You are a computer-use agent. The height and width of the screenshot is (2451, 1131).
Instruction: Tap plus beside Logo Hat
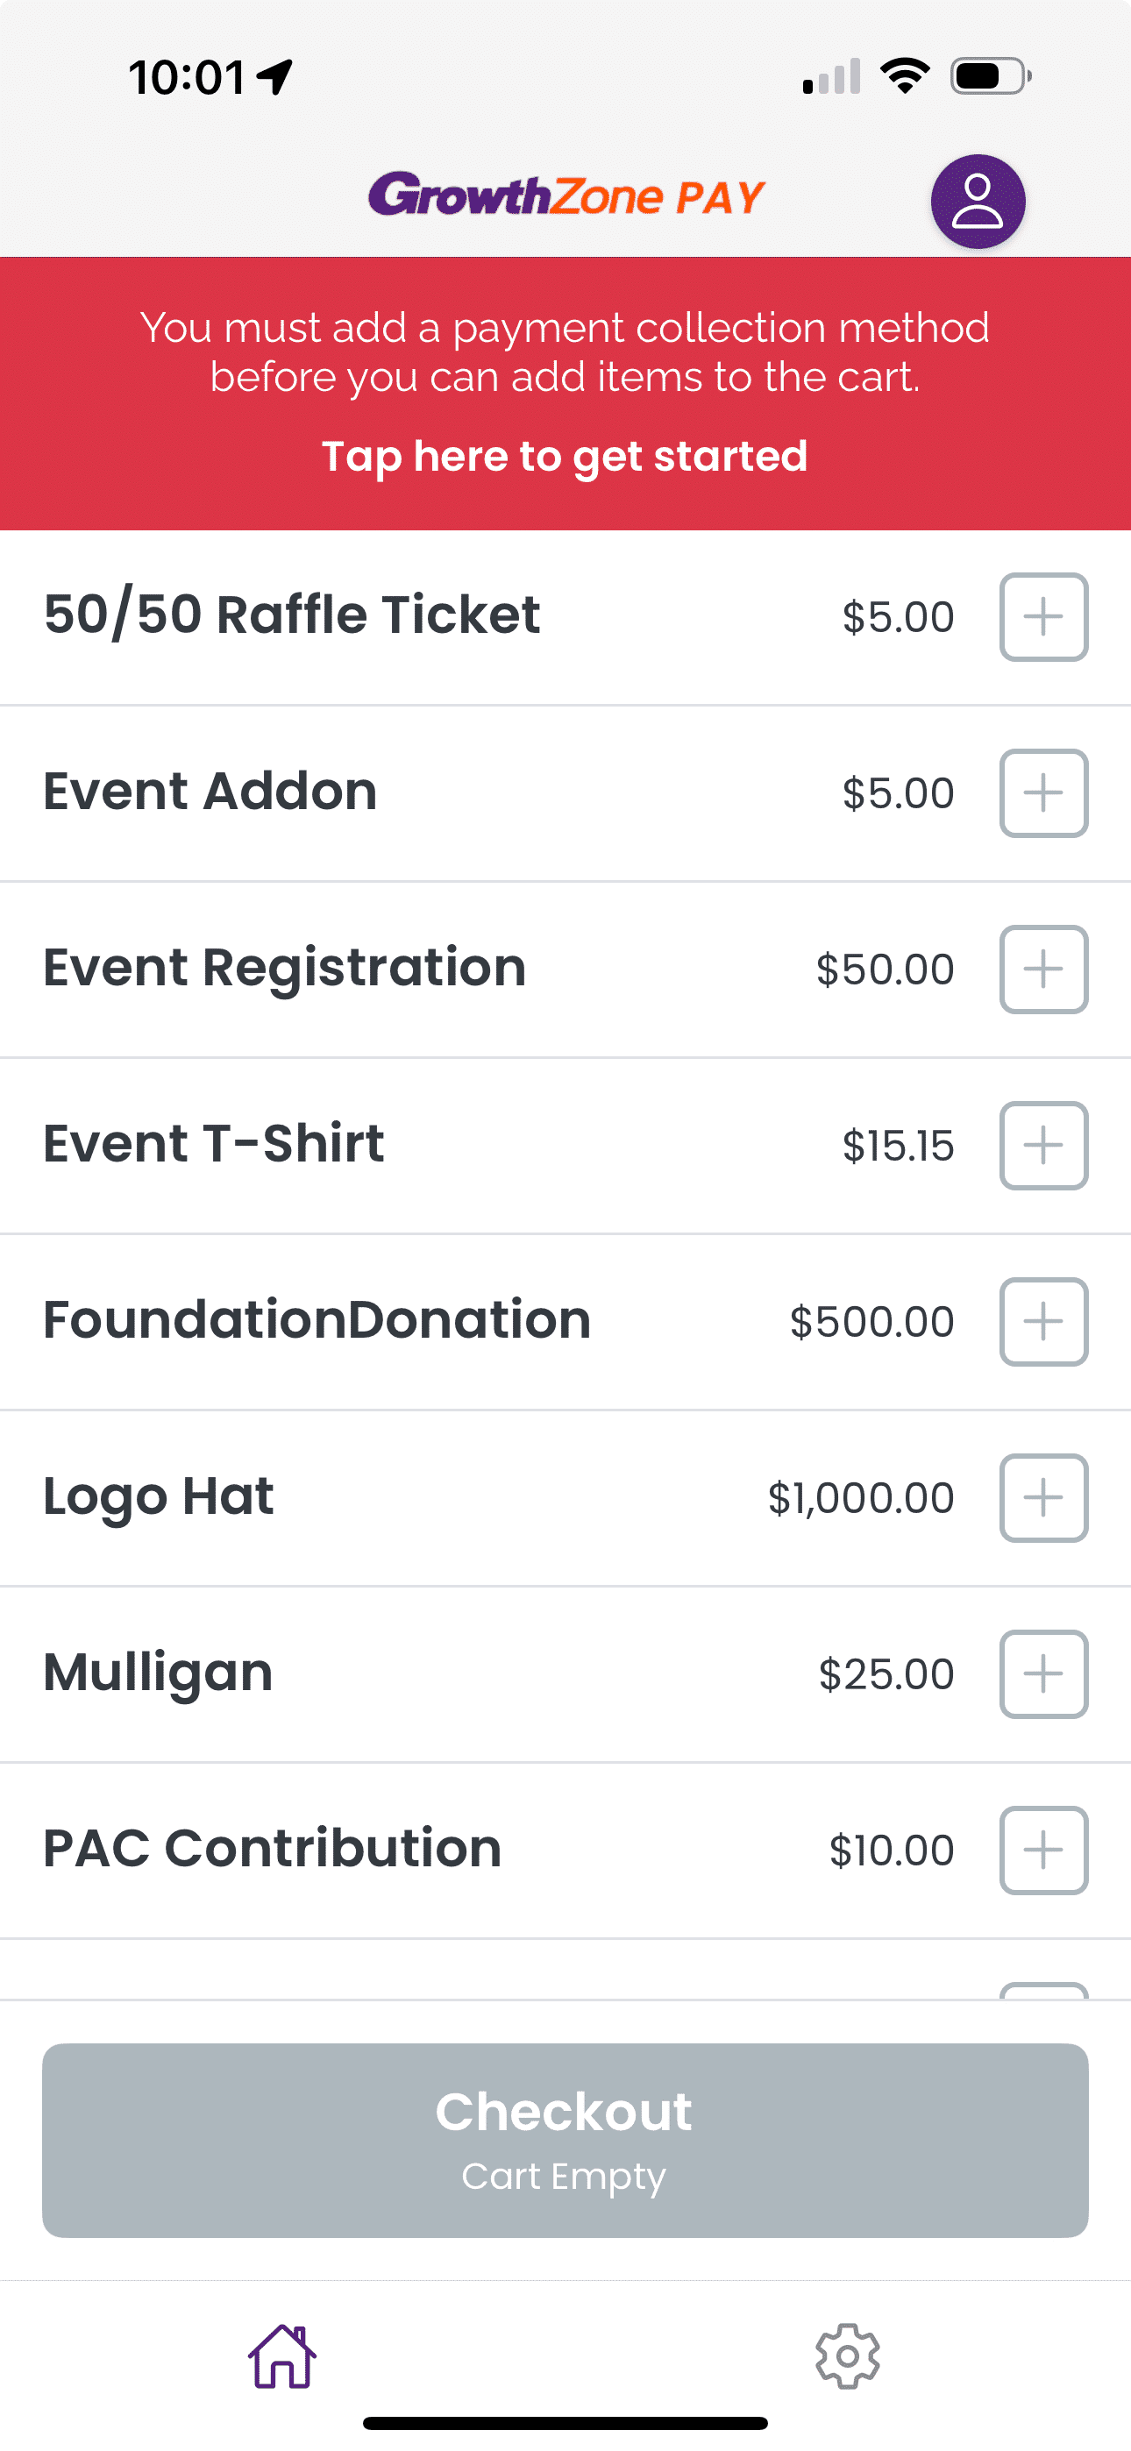pos(1043,1497)
